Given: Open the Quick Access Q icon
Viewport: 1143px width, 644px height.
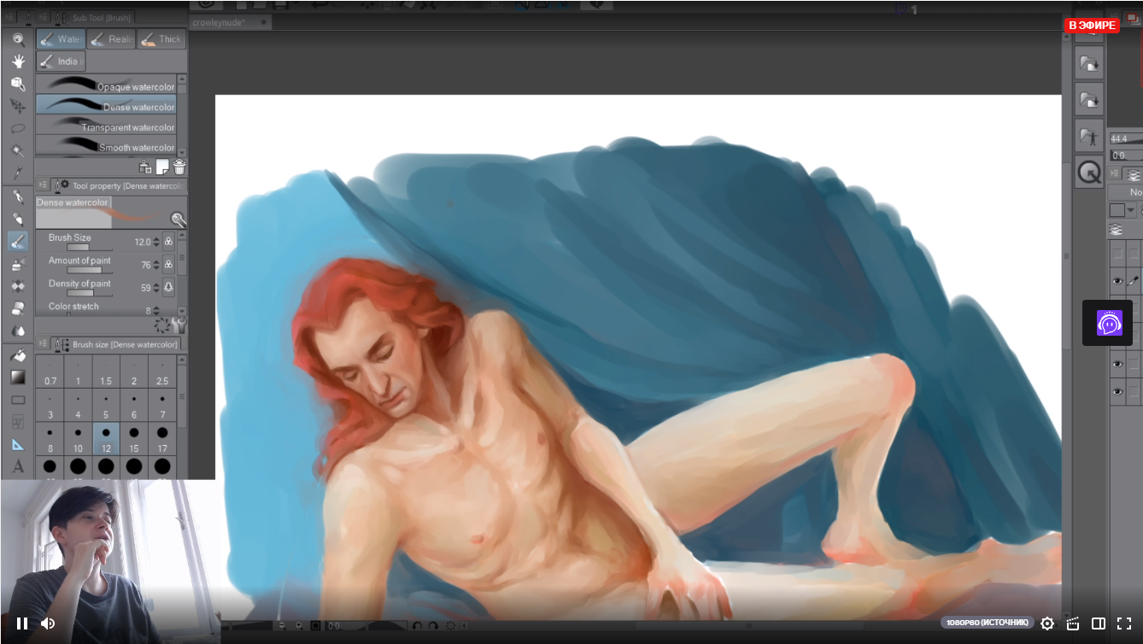Looking at the screenshot, I should (1089, 173).
